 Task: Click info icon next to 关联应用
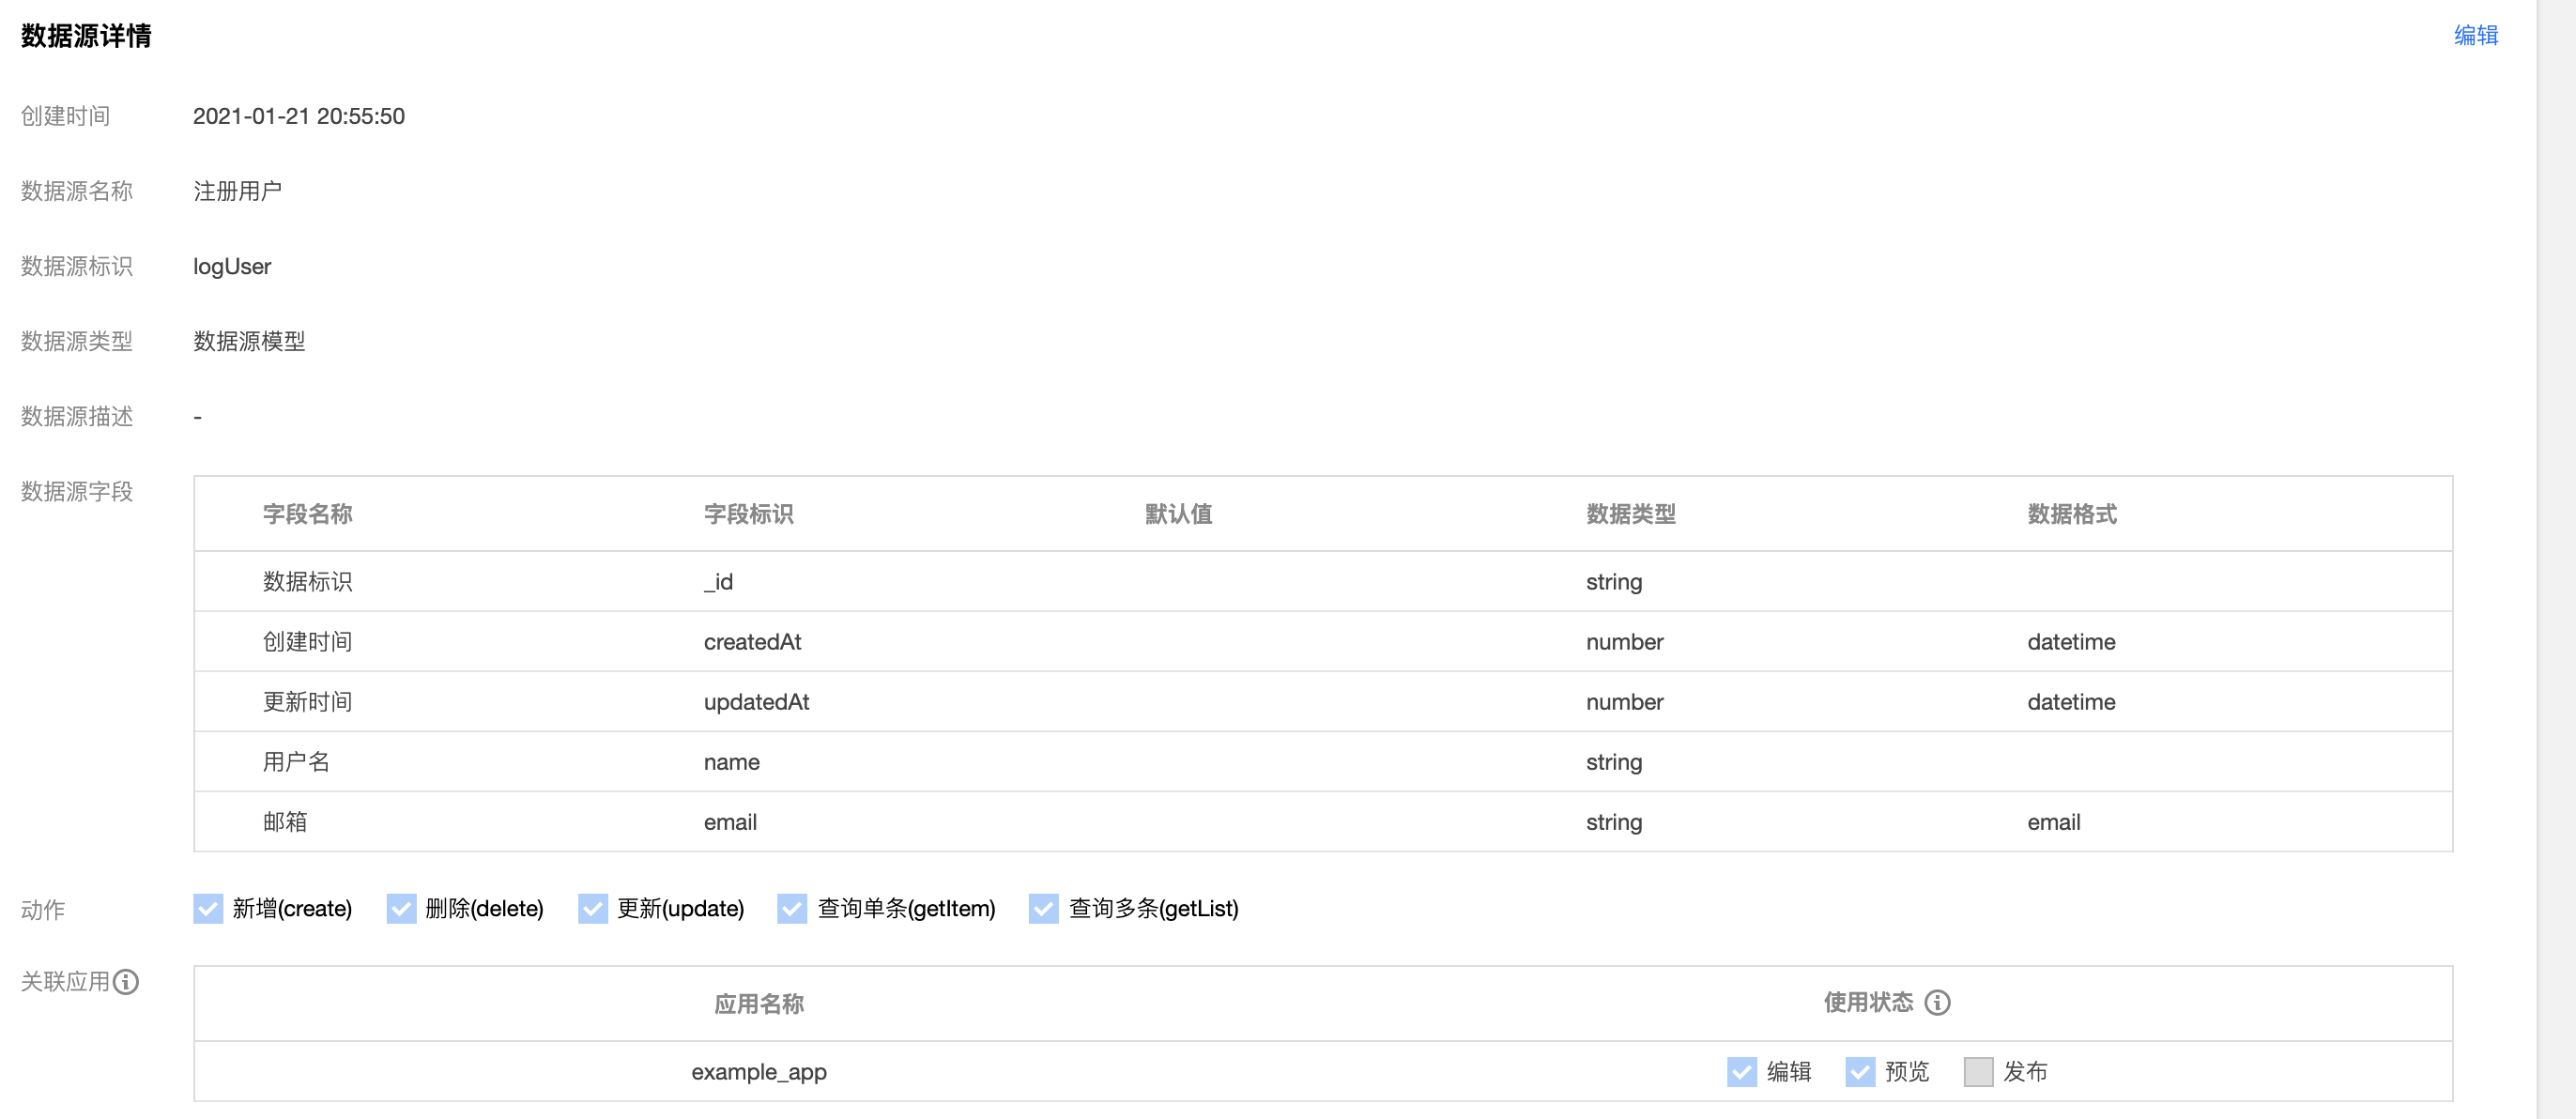coord(126,982)
